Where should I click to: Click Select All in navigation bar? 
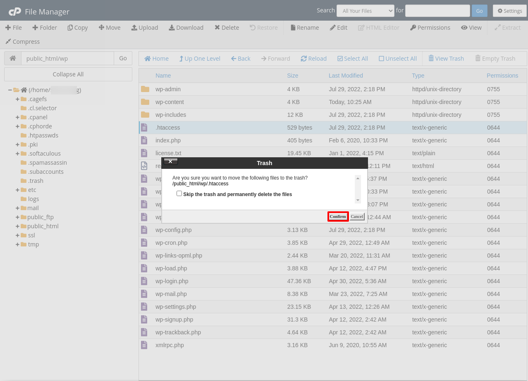coord(353,59)
